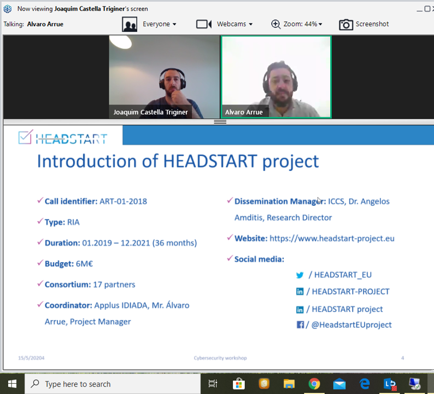The width and height of the screenshot is (434, 394).
Task: Click the Introduction of HEADSTART project title
Action: [178, 161]
